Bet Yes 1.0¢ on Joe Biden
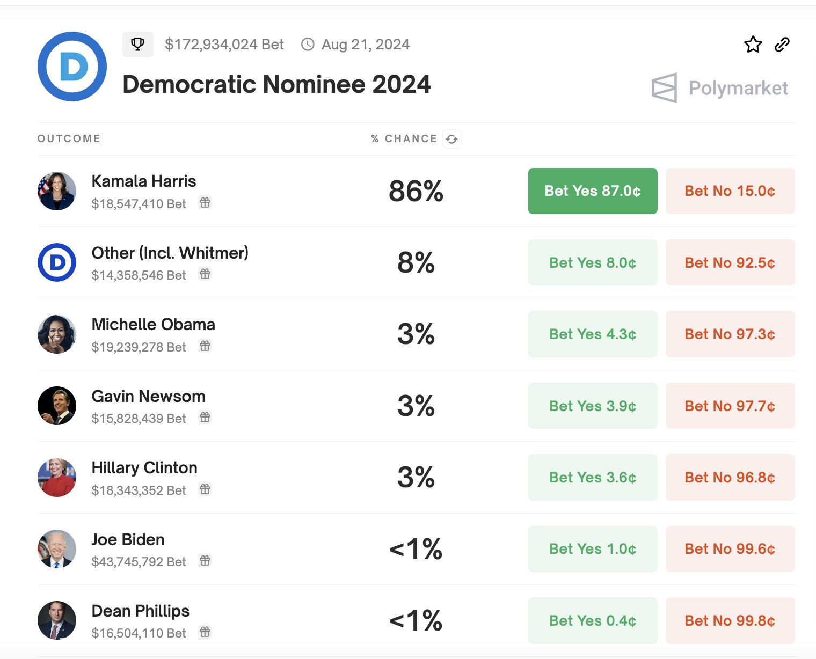 pyautogui.click(x=593, y=549)
